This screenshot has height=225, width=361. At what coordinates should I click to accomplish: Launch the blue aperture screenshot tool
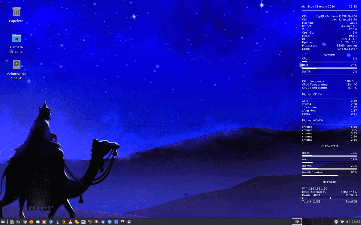tap(129, 222)
